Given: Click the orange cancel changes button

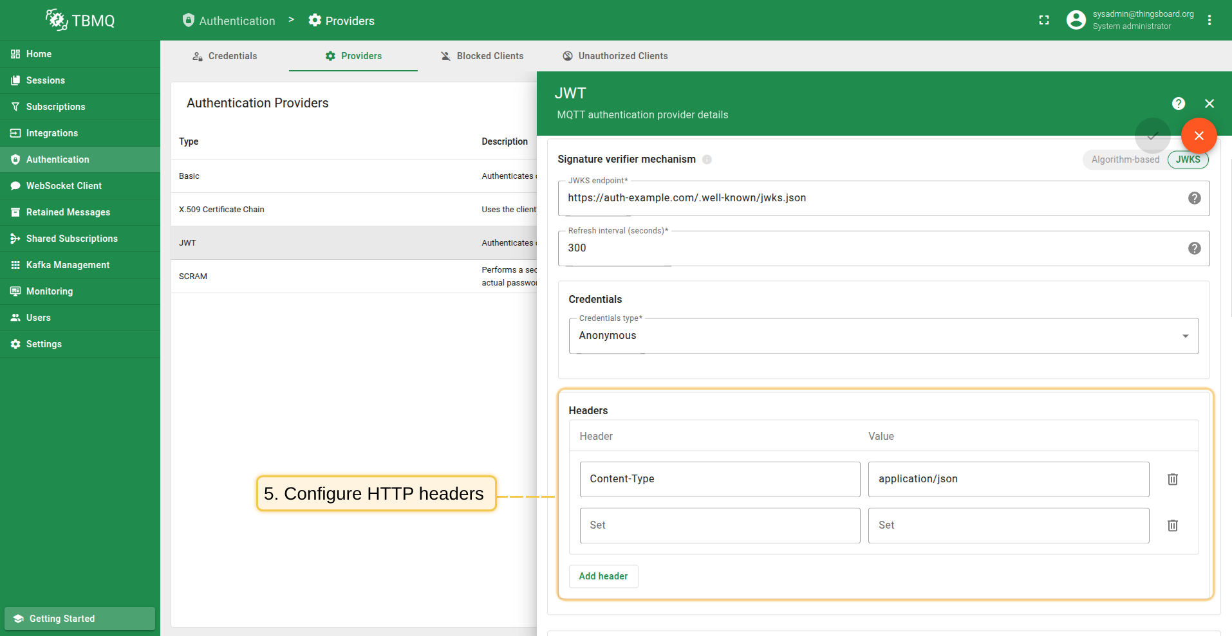Looking at the screenshot, I should click(1199, 136).
